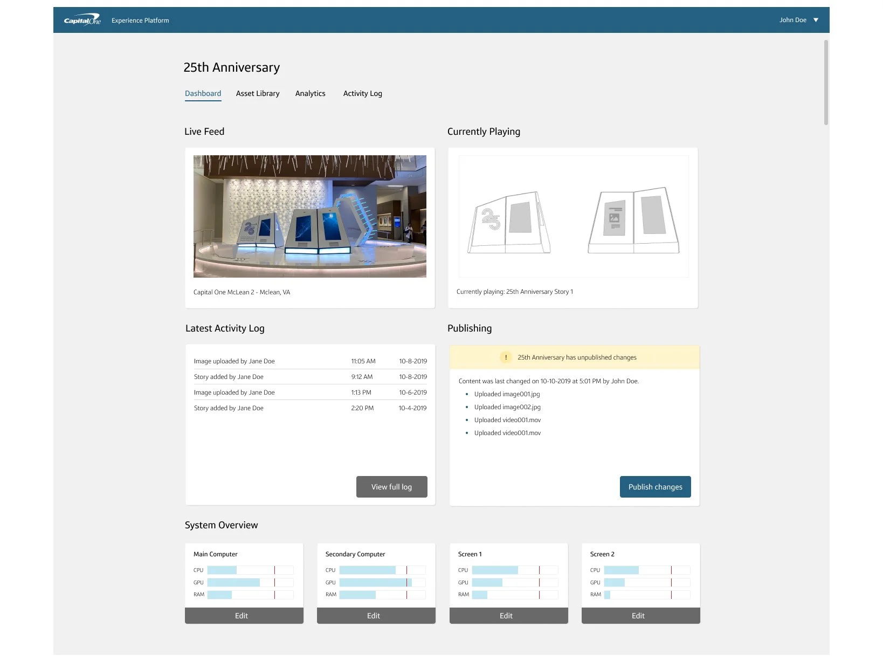Click the 'Latest Activity Log' heading
This screenshot has height=662, width=883.
point(225,328)
